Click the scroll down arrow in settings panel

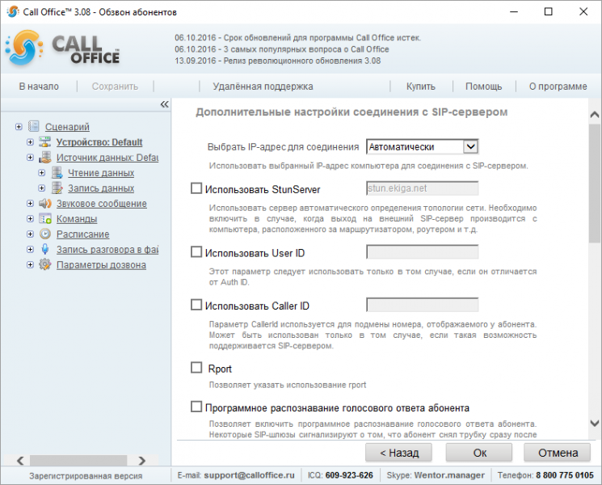point(594,424)
